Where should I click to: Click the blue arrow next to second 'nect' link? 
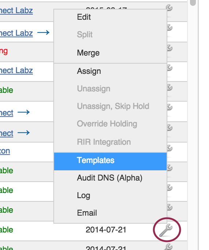point(24,133)
